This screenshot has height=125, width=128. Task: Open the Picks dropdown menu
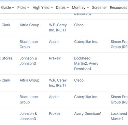coord(23,8)
